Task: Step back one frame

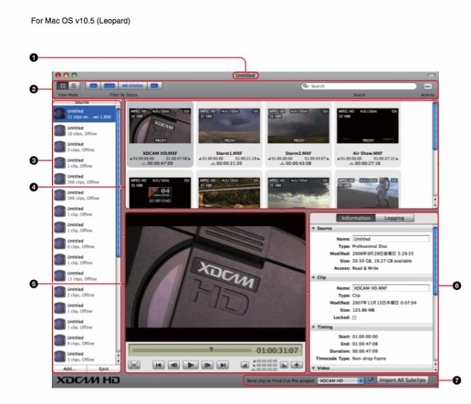Action: click(x=174, y=365)
